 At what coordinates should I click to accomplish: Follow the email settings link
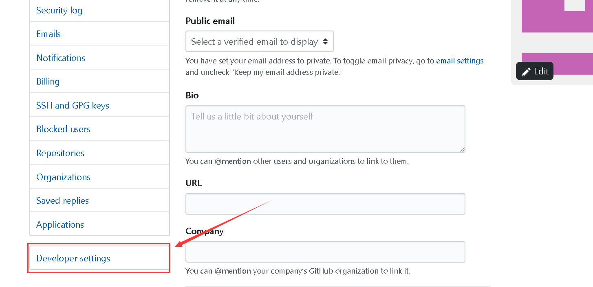pyautogui.click(x=460, y=61)
